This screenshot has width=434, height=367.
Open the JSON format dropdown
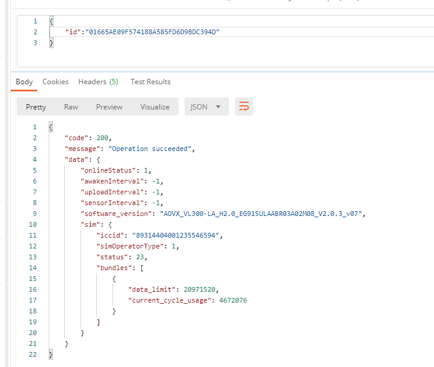tap(206, 106)
